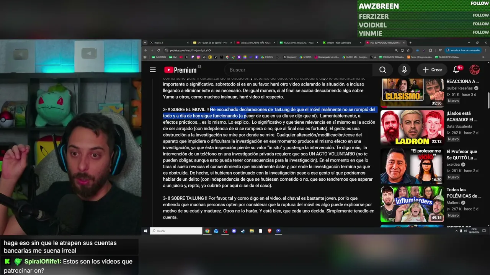
Task: Open the Perplexity bookmark
Action: (x=290, y=57)
